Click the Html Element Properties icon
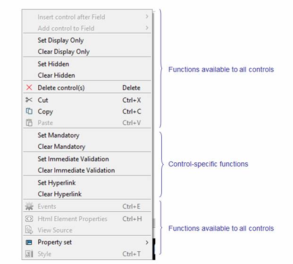The image size is (293, 264). [29, 219]
